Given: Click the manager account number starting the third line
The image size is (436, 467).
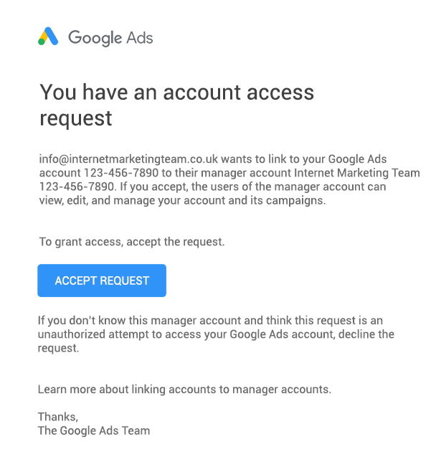Looking at the screenshot, I should (75, 187).
